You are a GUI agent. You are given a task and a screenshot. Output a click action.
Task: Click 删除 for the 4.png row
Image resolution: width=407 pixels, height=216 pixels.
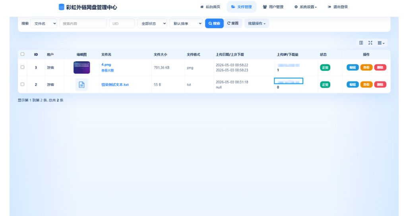[x=380, y=68]
